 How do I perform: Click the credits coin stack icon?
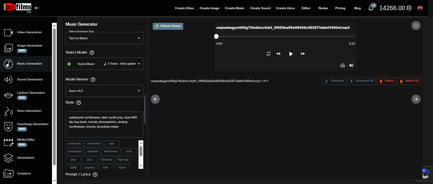coord(409,8)
